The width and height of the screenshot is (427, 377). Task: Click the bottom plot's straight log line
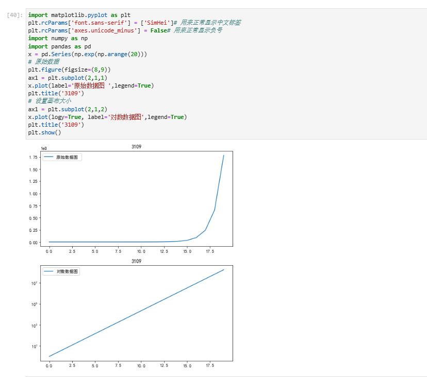click(x=137, y=313)
